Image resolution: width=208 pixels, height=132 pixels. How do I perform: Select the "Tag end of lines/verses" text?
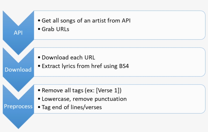pos(72,107)
